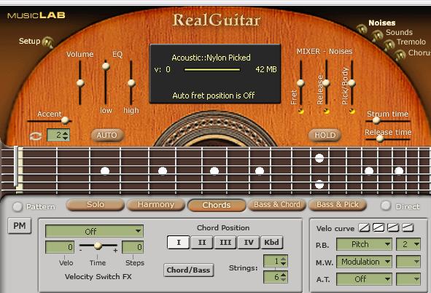Switch to the Solo mode tab
The image size is (431, 293).
point(96,205)
